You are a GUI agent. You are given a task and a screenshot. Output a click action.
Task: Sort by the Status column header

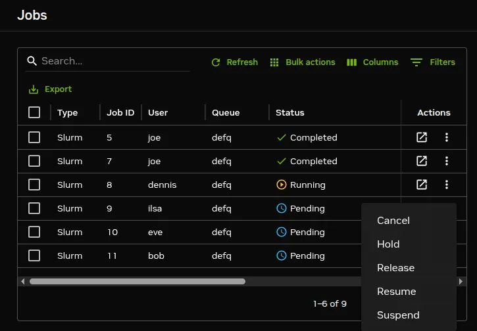(x=290, y=113)
